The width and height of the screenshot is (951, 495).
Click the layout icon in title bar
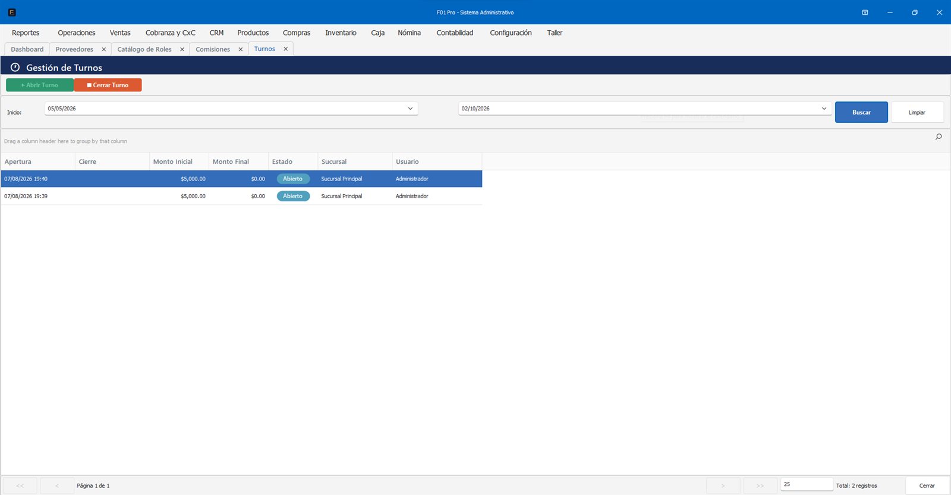pos(865,12)
